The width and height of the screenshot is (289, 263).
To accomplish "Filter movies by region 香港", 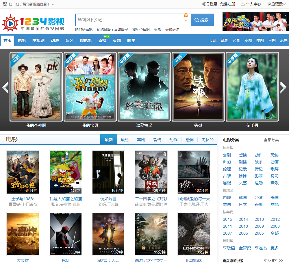I will coord(258,205).
